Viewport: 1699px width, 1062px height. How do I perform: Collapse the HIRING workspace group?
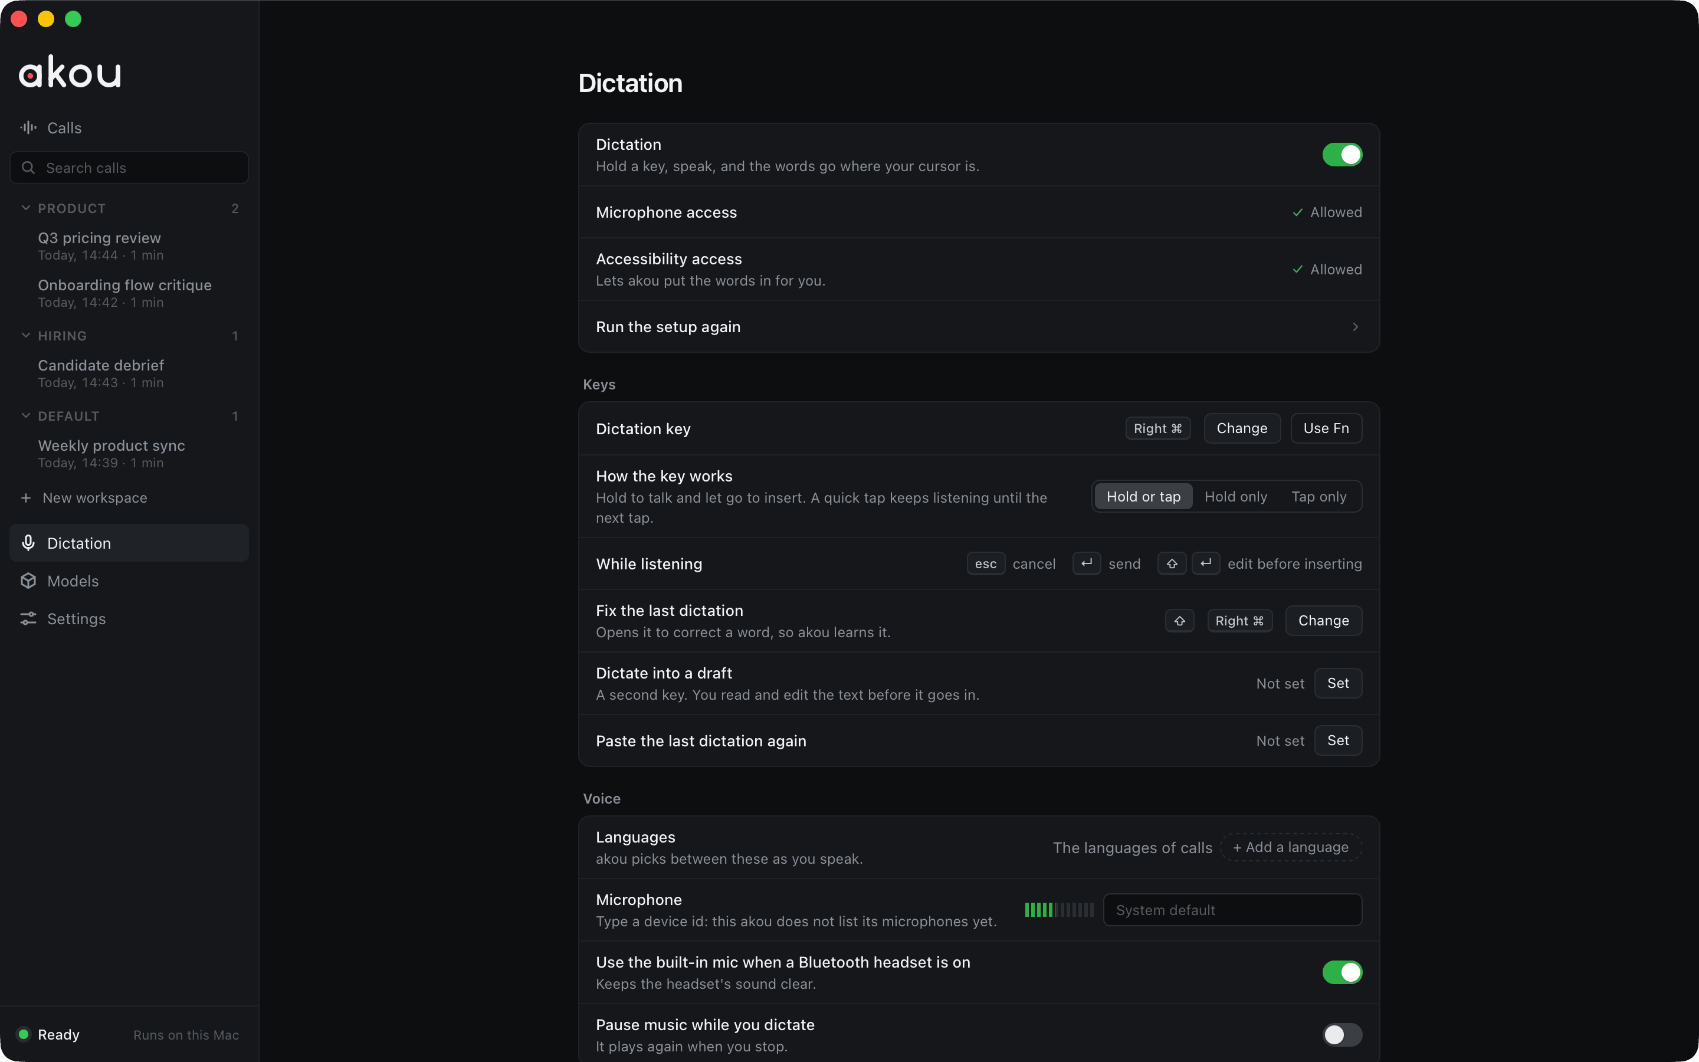coord(26,336)
